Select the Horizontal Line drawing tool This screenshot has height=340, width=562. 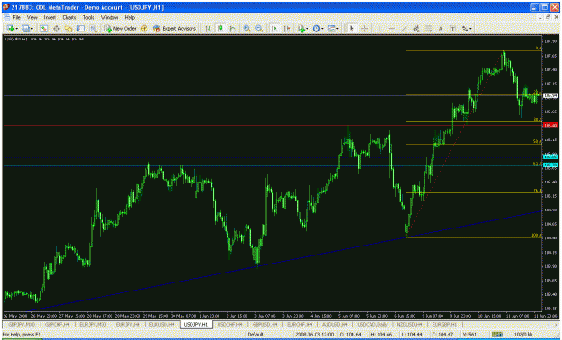click(x=392, y=29)
